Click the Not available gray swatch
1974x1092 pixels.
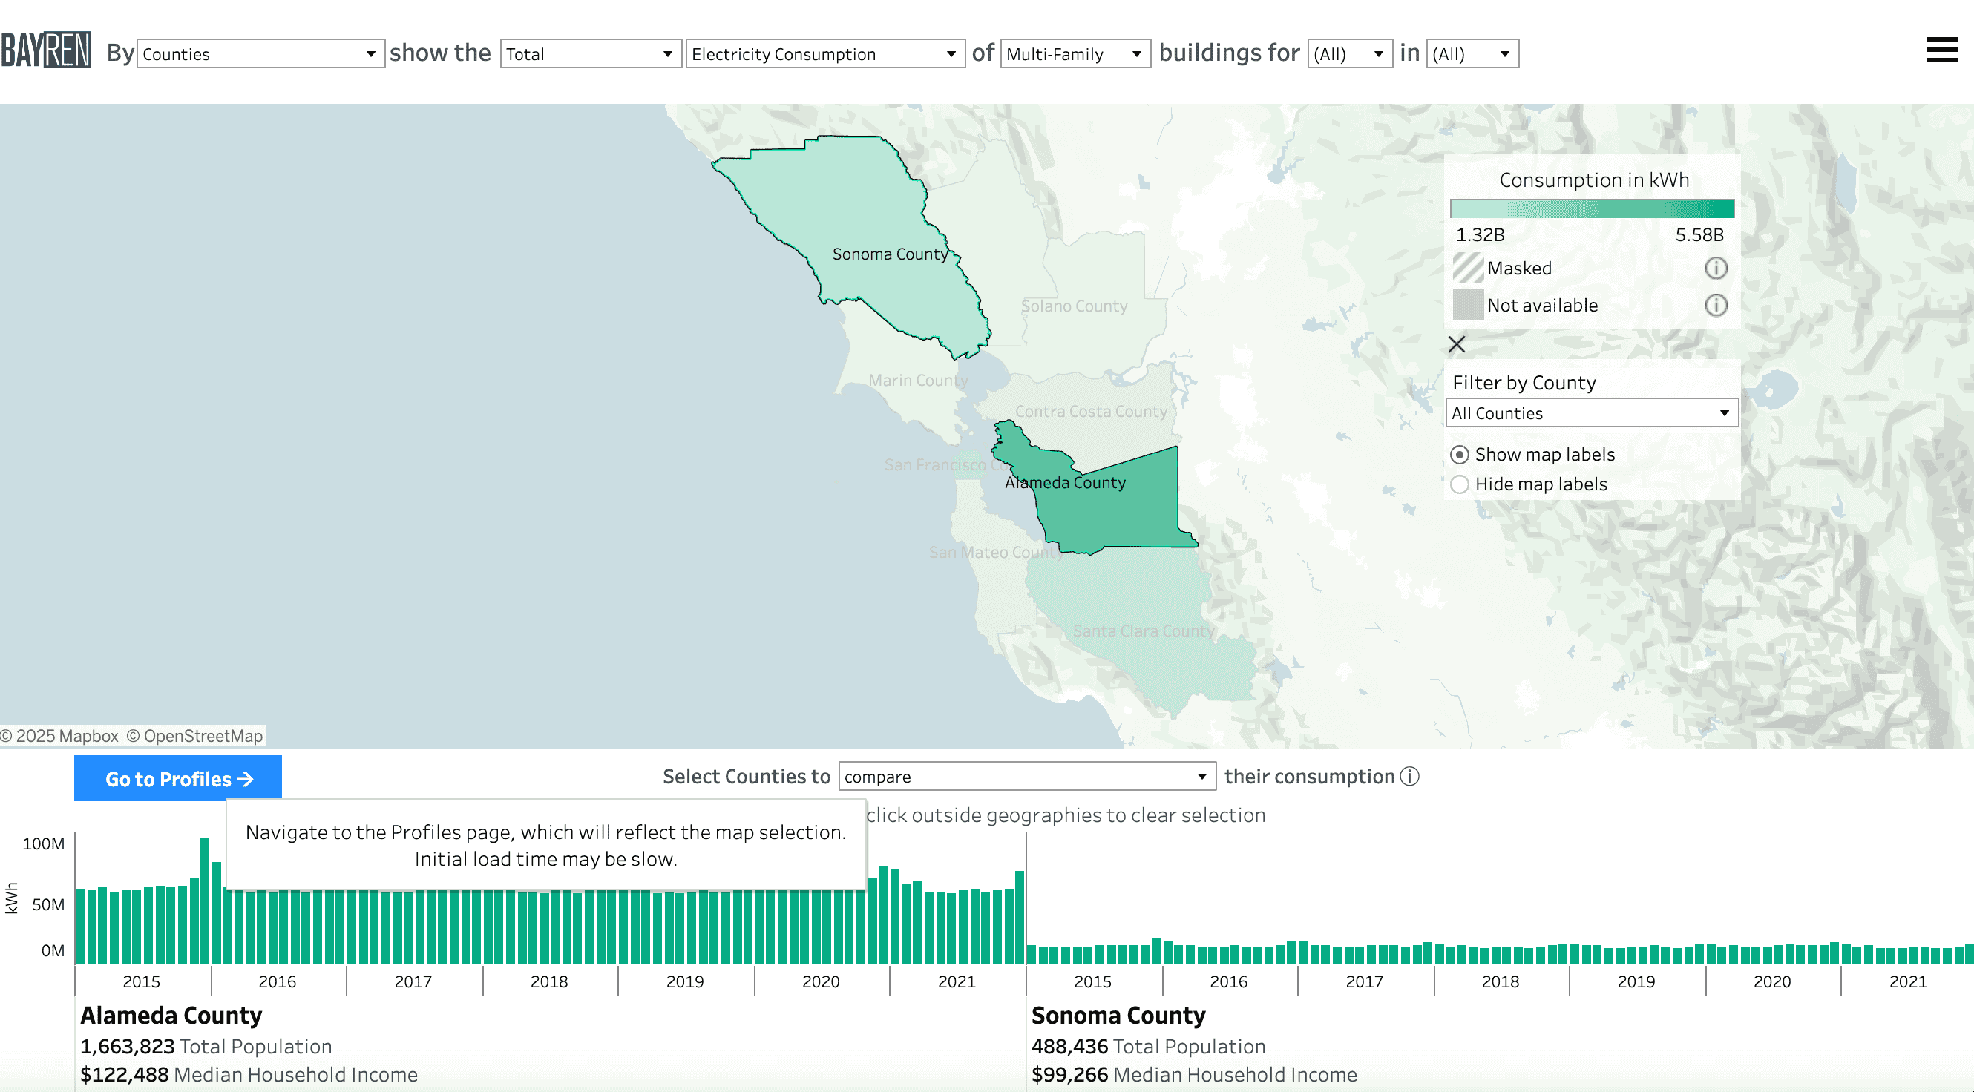pyautogui.click(x=1468, y=306)
